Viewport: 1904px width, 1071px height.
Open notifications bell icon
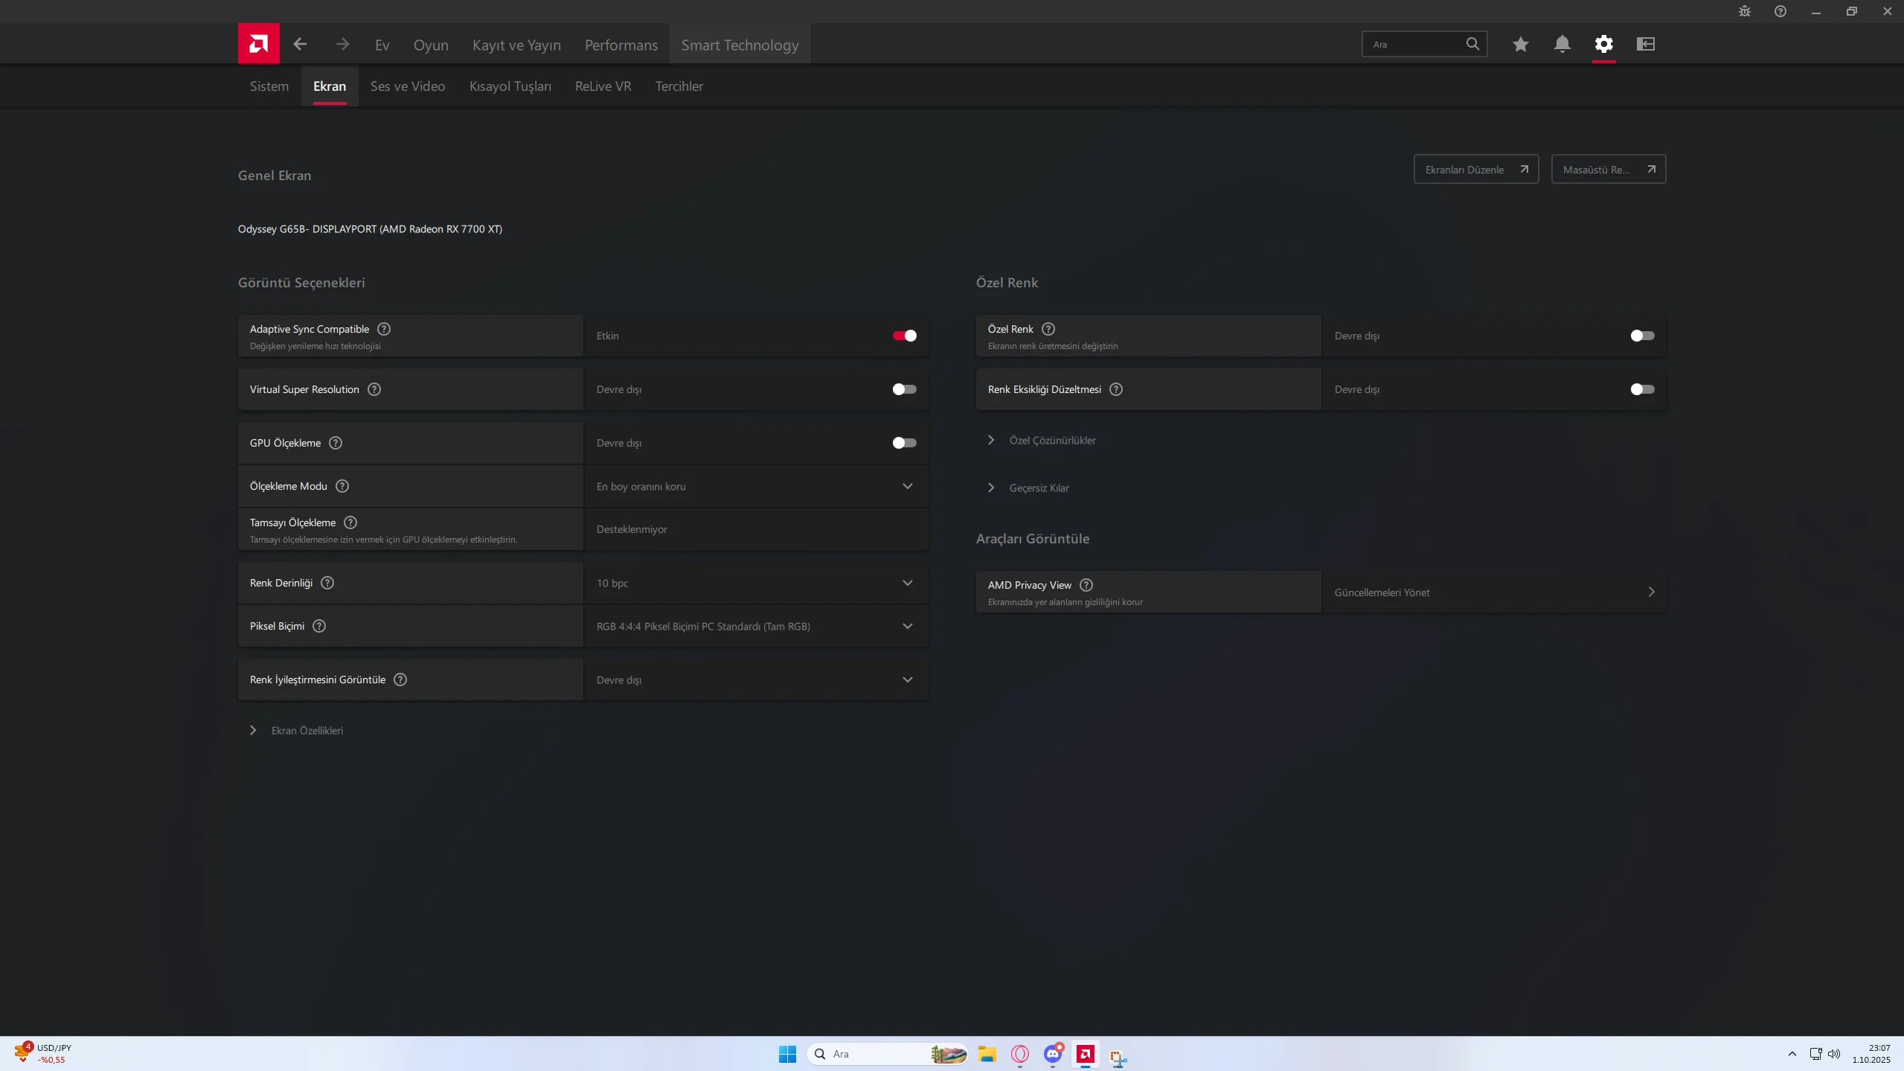tap(1562, 44)
